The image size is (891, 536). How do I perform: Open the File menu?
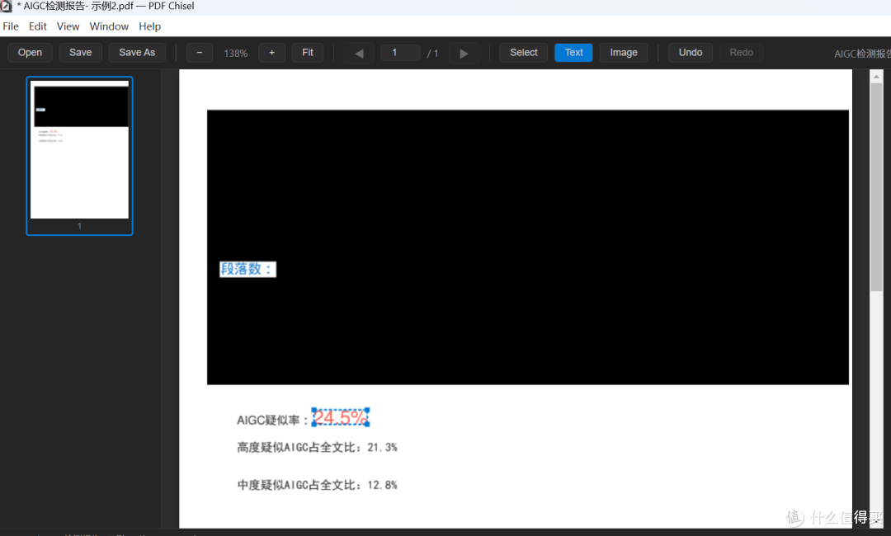(x=11, y=26)
